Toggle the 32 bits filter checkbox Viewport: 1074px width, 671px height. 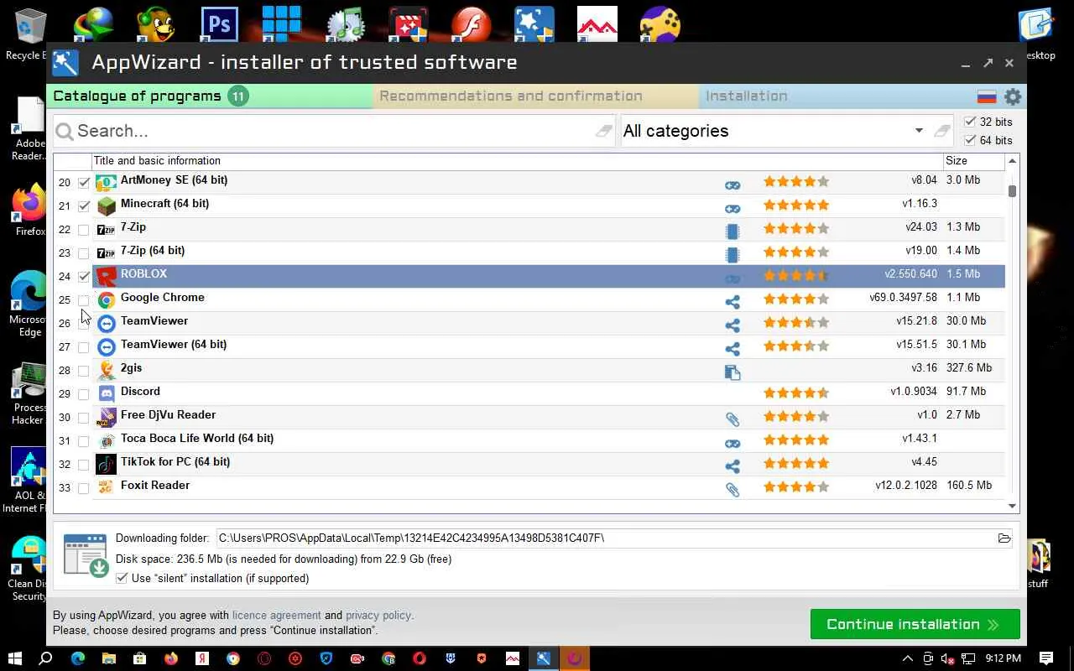click(x=970, y=122)
